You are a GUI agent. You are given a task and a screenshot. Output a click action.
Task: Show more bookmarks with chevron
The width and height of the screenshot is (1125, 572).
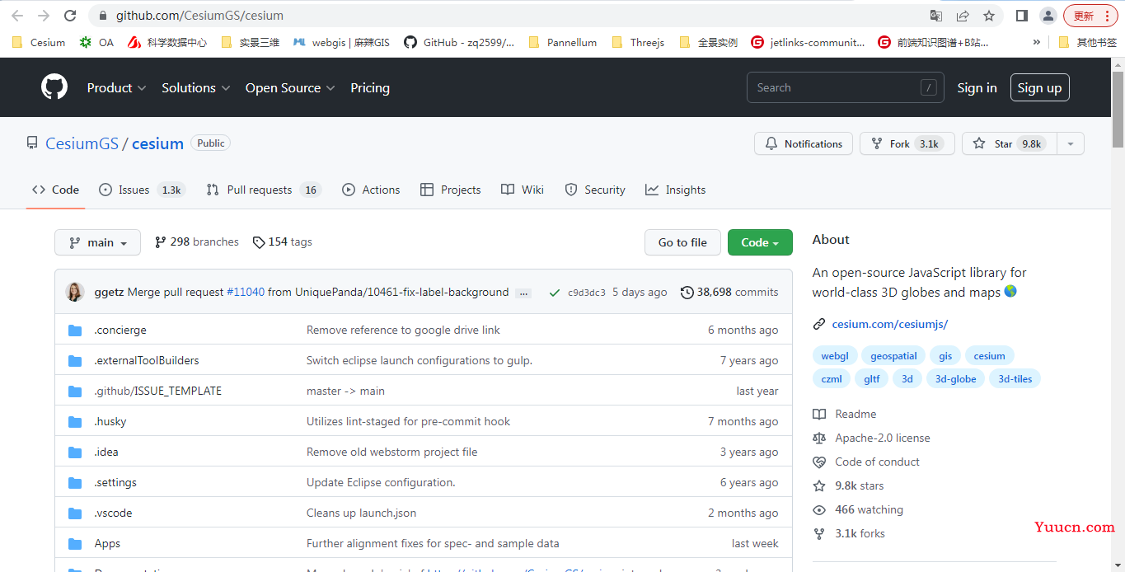(x=1036, y=42)
